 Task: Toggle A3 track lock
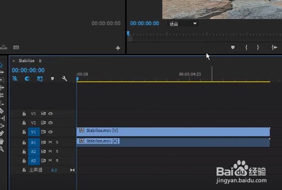(24, 160)
